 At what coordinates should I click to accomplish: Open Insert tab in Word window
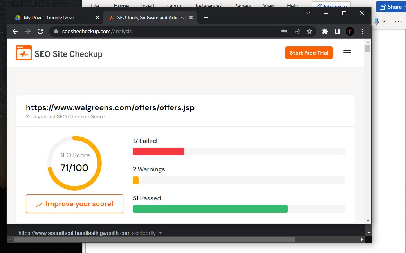(x=148, y=5)
